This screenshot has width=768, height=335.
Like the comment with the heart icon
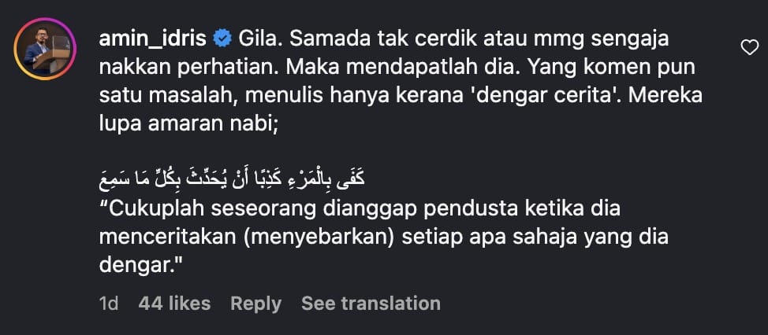click(x=749, y=49)
